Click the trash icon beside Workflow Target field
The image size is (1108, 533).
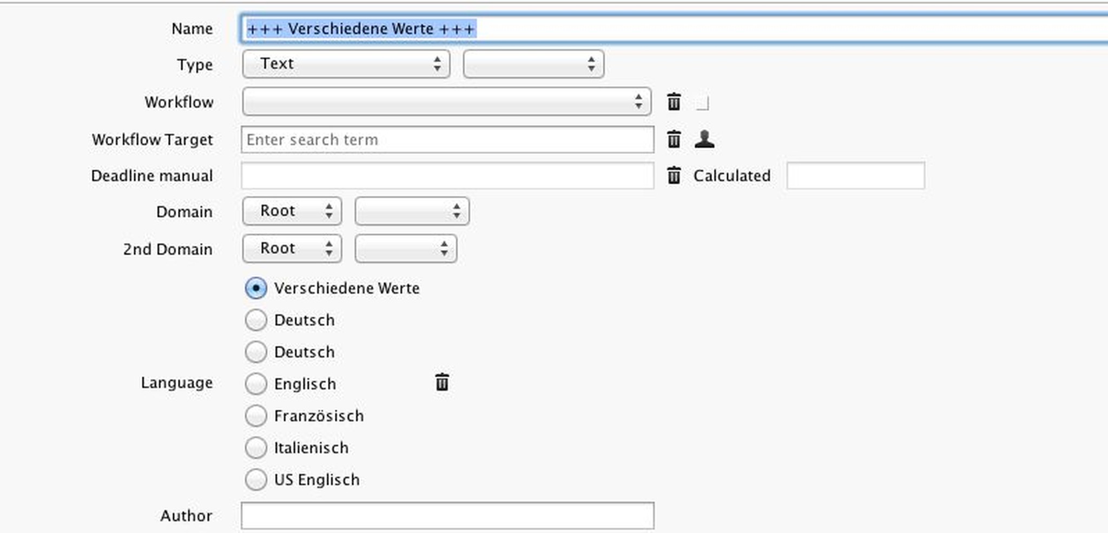(x=674, y=139)
